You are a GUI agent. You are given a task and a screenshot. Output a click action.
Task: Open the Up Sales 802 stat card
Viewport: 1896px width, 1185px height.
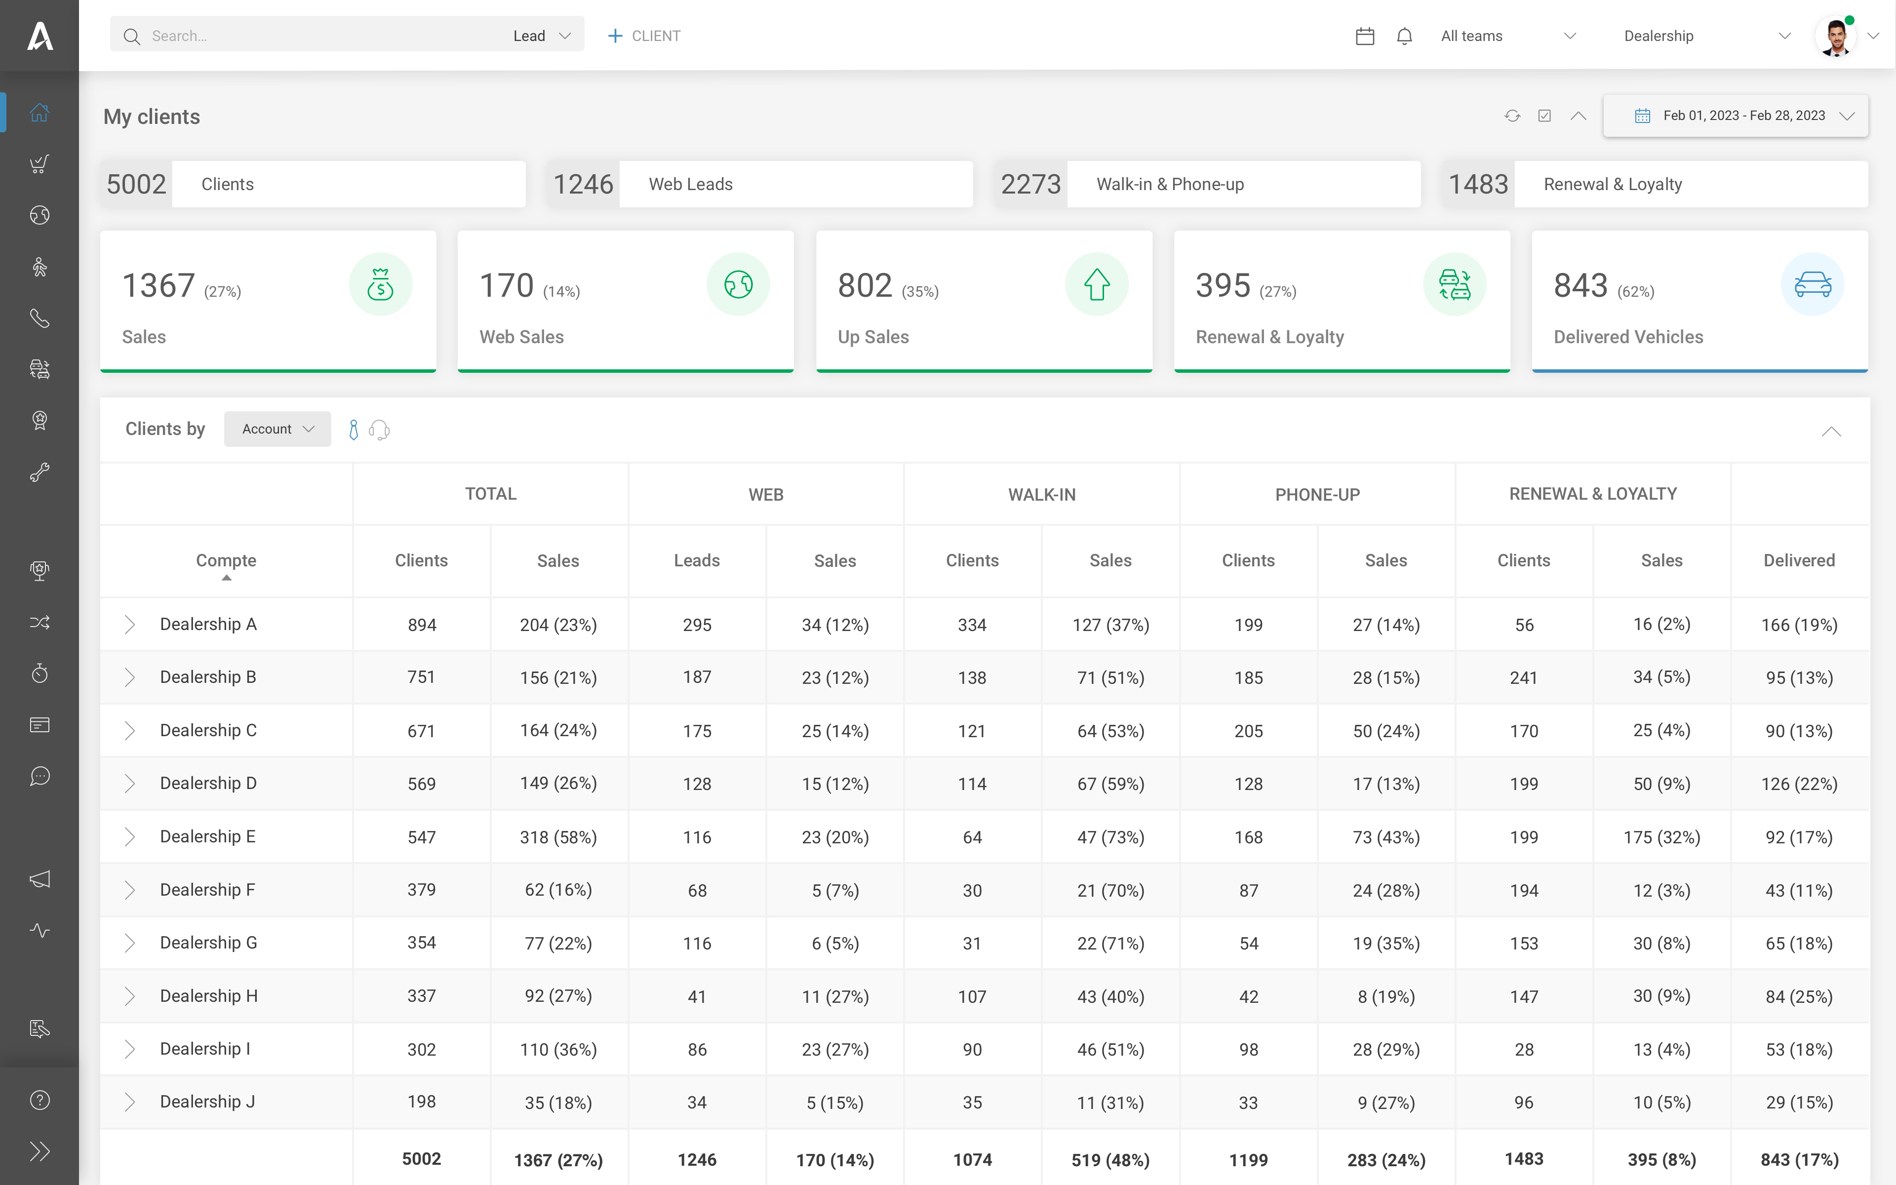[984, 301]
